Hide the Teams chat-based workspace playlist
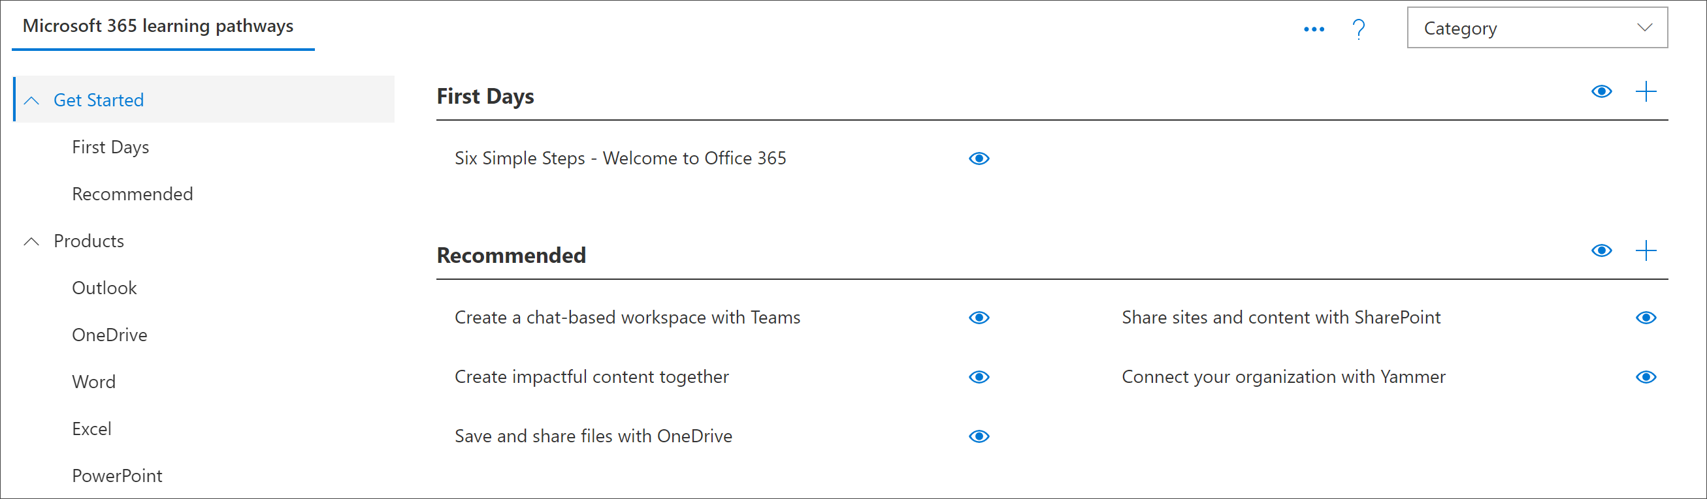The image size is (1707, 499). point(979,318)
